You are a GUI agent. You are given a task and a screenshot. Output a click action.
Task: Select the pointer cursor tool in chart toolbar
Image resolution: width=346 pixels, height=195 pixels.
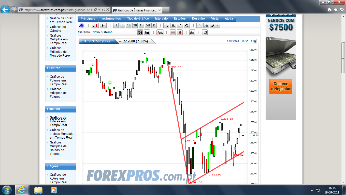[x=82, y=25]
